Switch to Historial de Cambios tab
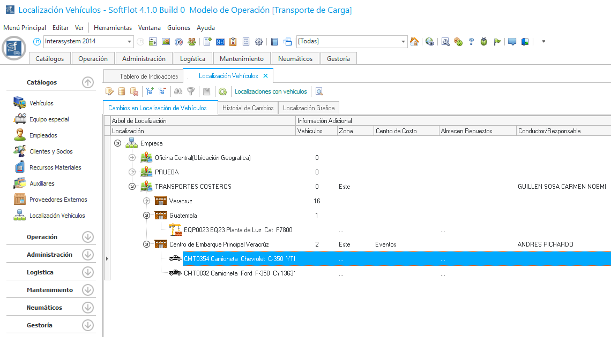Image resolution: width=611 pixels, height=337 pixels. (x=248, y=108)
